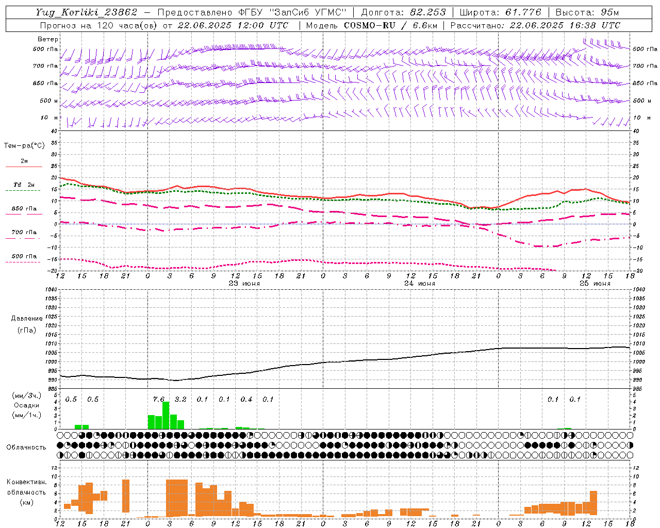Click the 25 июня date label
Viewport: 660px width, 528px height.
point(595,284)
